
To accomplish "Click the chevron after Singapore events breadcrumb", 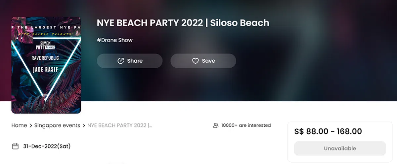I will (84, 125).
